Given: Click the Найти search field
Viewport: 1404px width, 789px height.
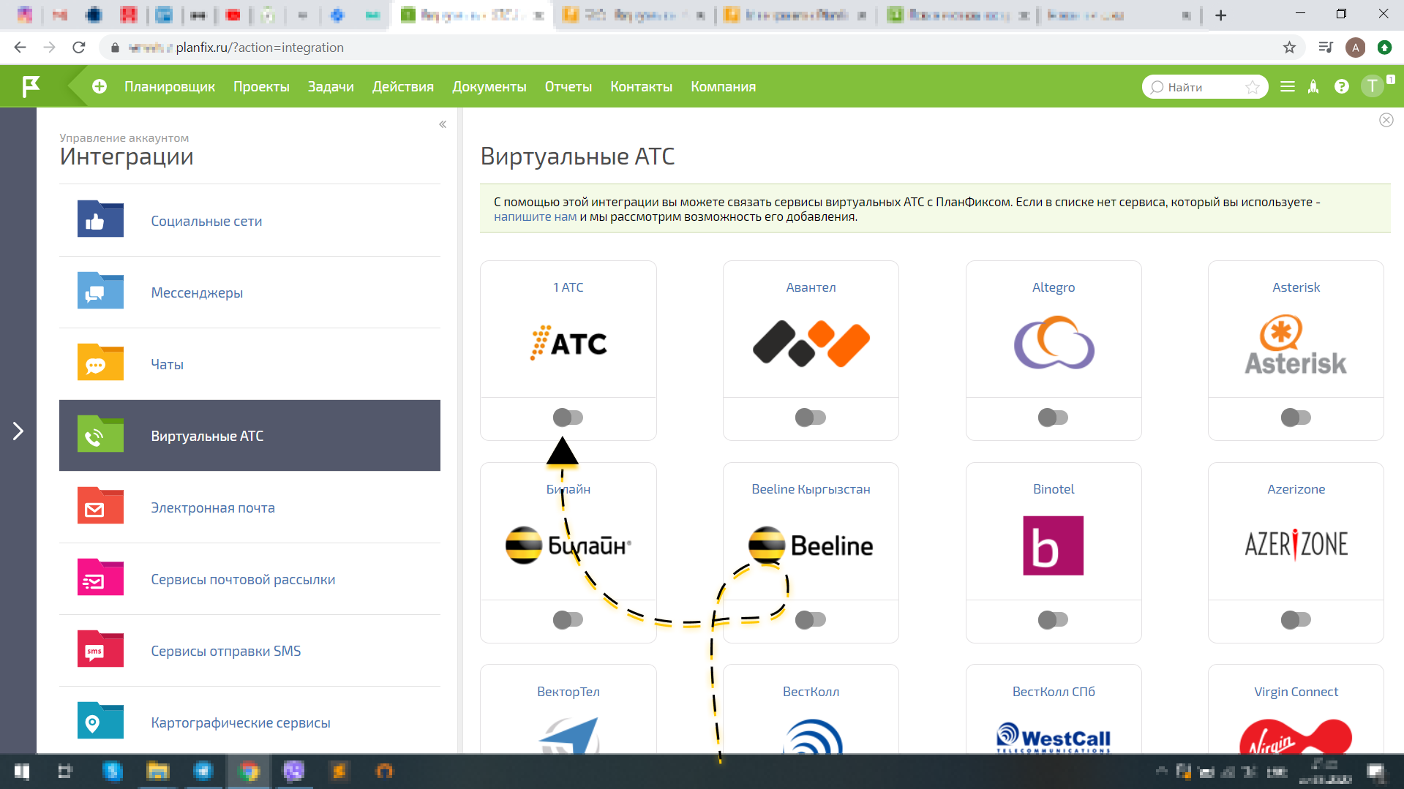Looking at the screenshot, I should pyautogui.click(x=1200, y=86).
